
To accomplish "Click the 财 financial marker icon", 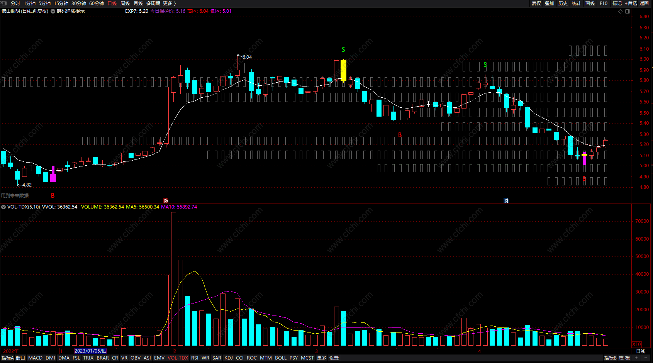I will coord(506,201).
